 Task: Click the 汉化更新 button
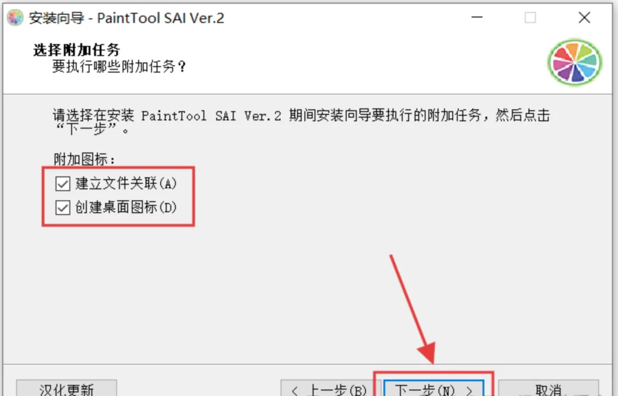coord(66,388)
